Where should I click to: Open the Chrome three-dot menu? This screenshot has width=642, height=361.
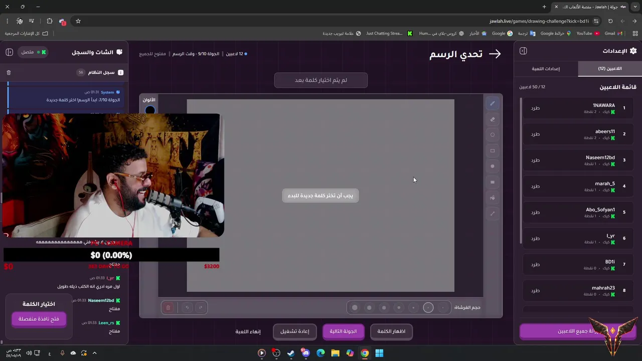7,21
